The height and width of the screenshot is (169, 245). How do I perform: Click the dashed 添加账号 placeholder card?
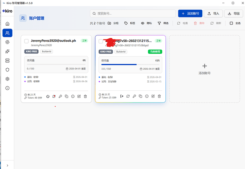click(x=205, y=69)
